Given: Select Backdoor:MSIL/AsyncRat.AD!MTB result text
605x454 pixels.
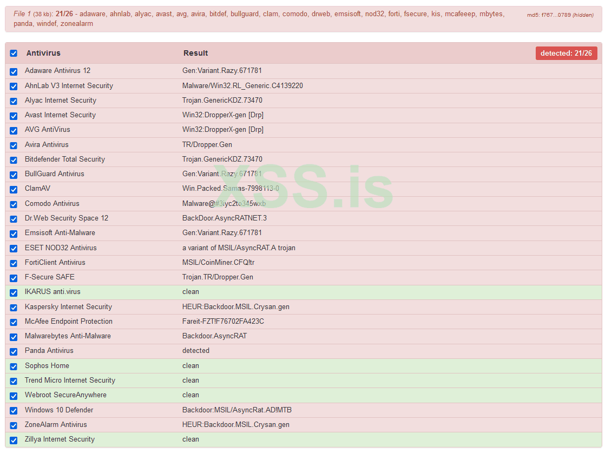Looking at the screenshot, I should pyautogui.click(x=237, y=410).
